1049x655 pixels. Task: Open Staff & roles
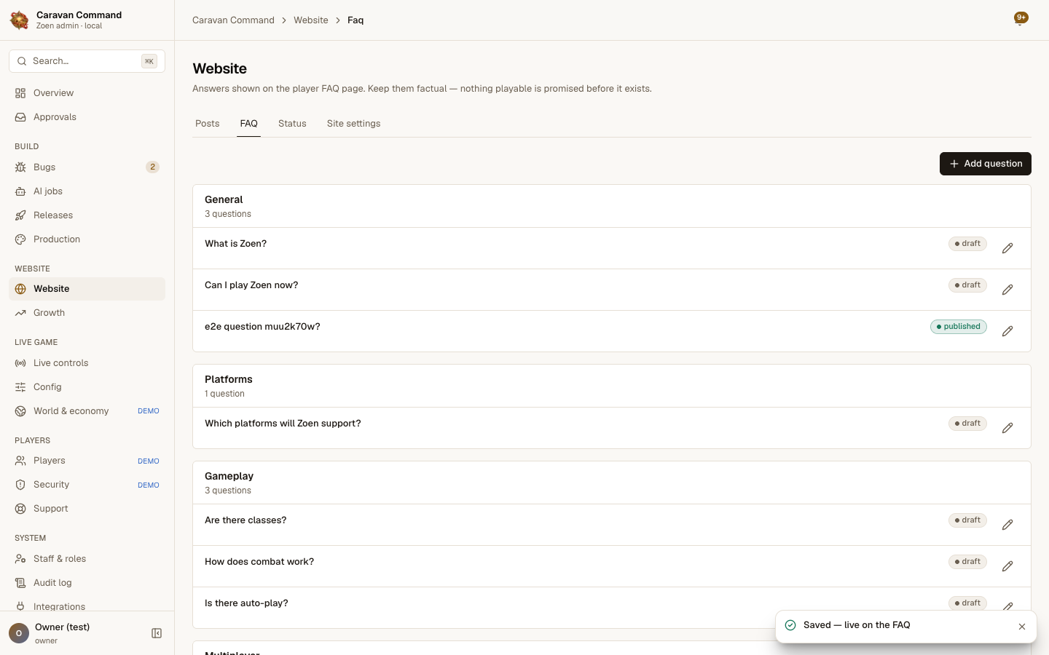coord(87,559)
